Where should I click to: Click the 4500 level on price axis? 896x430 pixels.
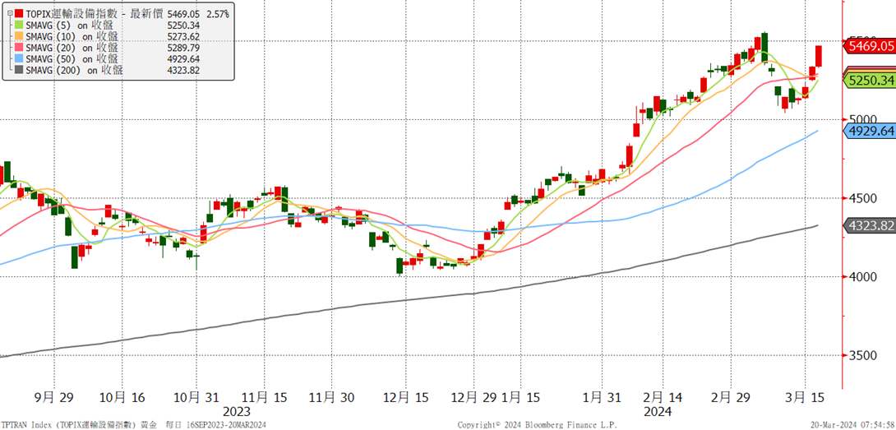[863, 198]
